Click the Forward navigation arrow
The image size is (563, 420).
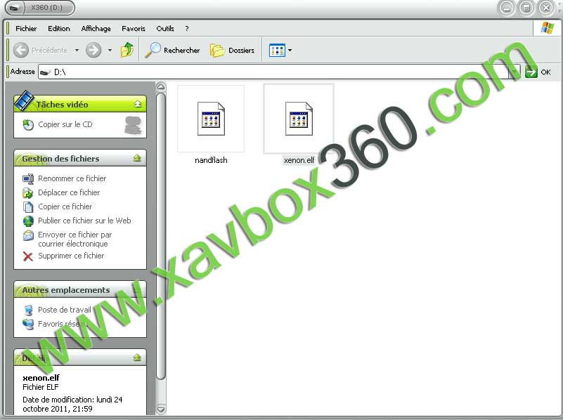(x=93, y=50)
